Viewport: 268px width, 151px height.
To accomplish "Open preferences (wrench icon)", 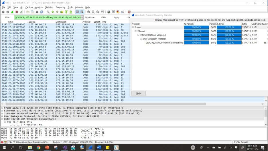I will click(x=123, y=12).
